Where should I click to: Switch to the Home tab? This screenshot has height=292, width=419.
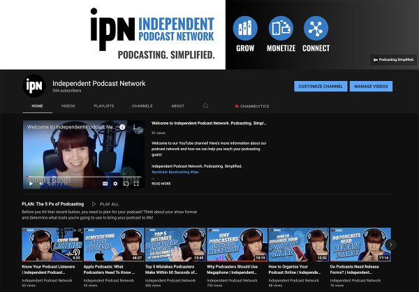[x=37, y=106]
